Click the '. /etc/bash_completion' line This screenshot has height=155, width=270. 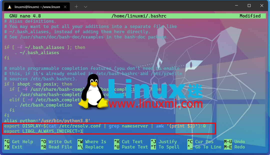coord(43,105)
